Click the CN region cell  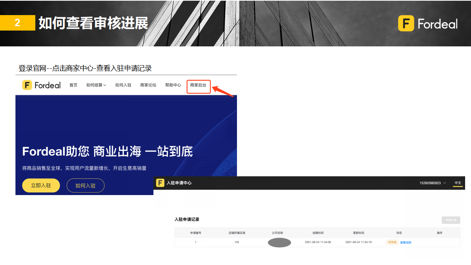tap(237, 242)
